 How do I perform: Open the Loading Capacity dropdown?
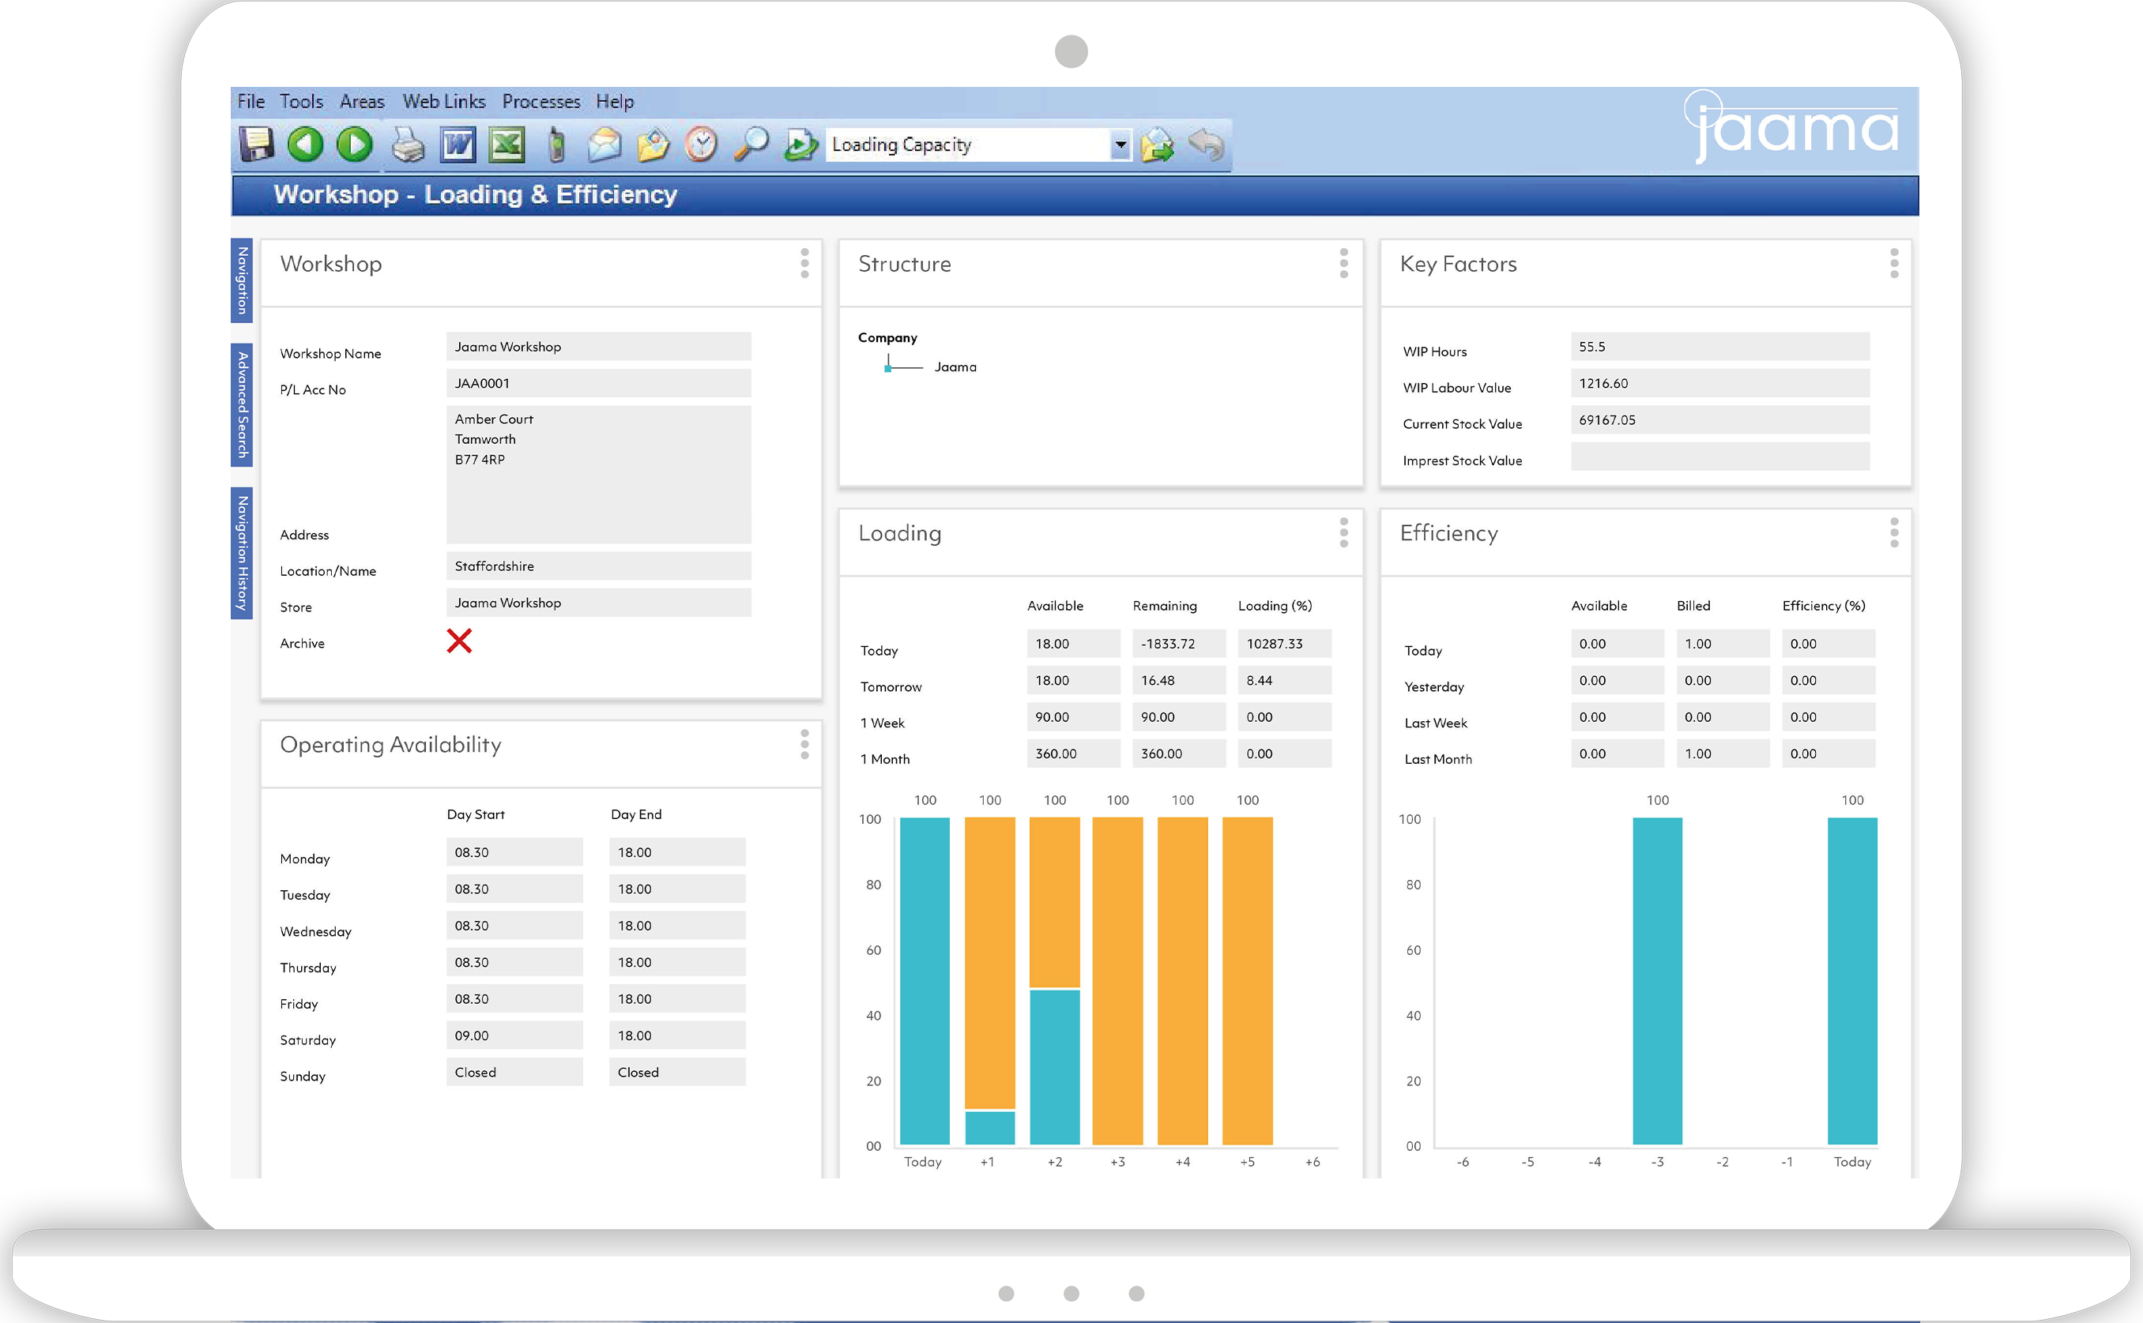tap(1125, 145)
